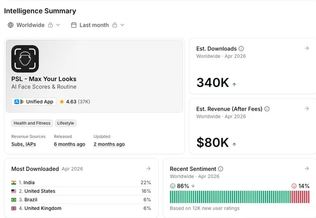Open the Subs, IAPs revenue sources link

pos(23,144)
